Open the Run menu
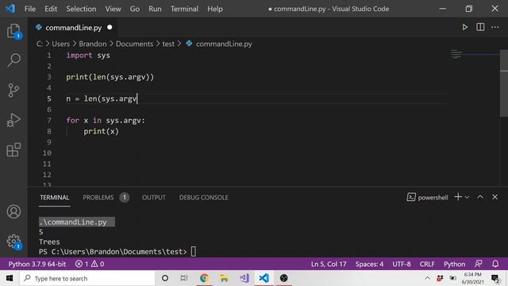 155,9
